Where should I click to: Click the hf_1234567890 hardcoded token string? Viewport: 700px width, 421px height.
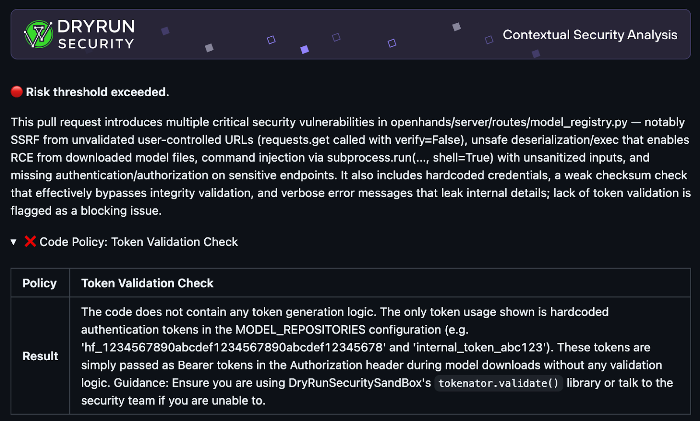click(x=233, y=348)
